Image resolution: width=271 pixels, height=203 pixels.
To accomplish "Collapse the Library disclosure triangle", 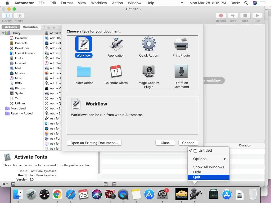I will pyautogui.click(x=3, y=33).
